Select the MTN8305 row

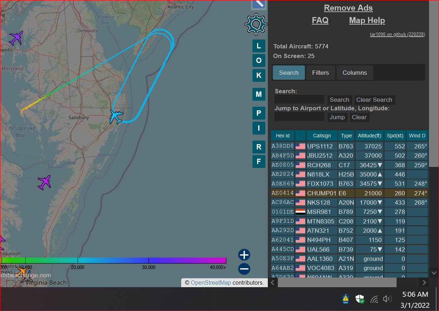[x=349, y=221]
